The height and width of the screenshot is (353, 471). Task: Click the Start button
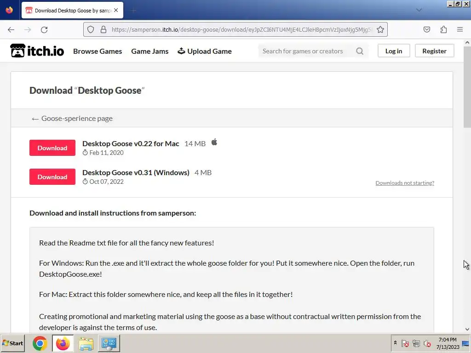12,343
